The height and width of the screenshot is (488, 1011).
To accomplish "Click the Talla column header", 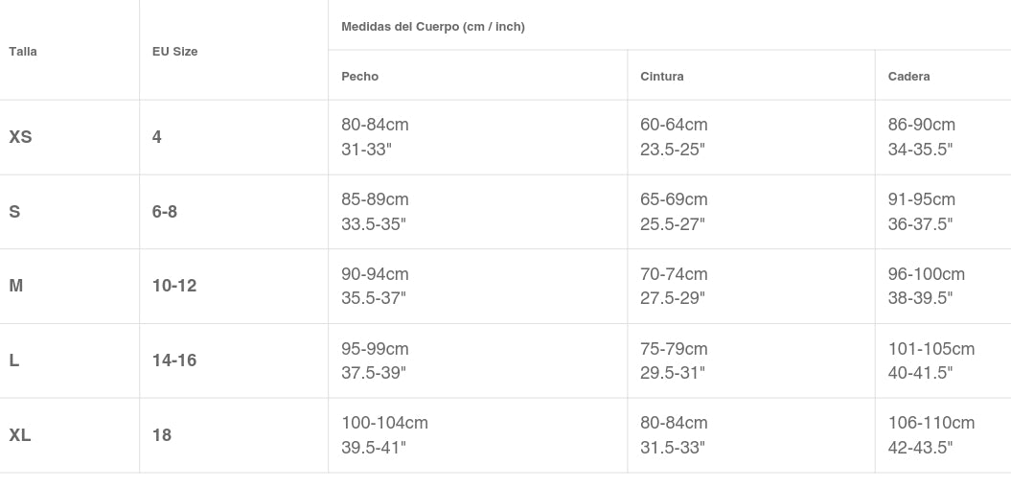I will (x=23, y=52).
